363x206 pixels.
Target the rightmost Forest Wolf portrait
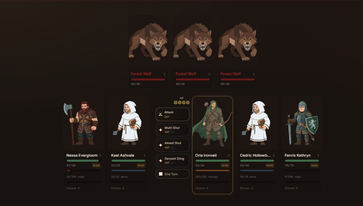click(x=237, y=42)
